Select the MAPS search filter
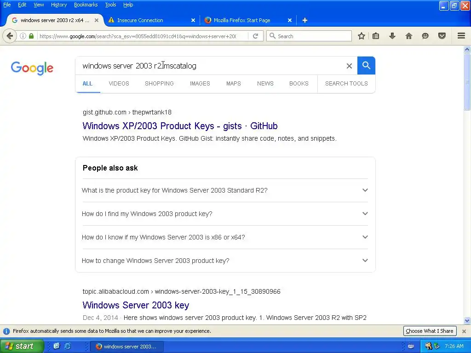471x353 pixels. [x=233, y=84]
